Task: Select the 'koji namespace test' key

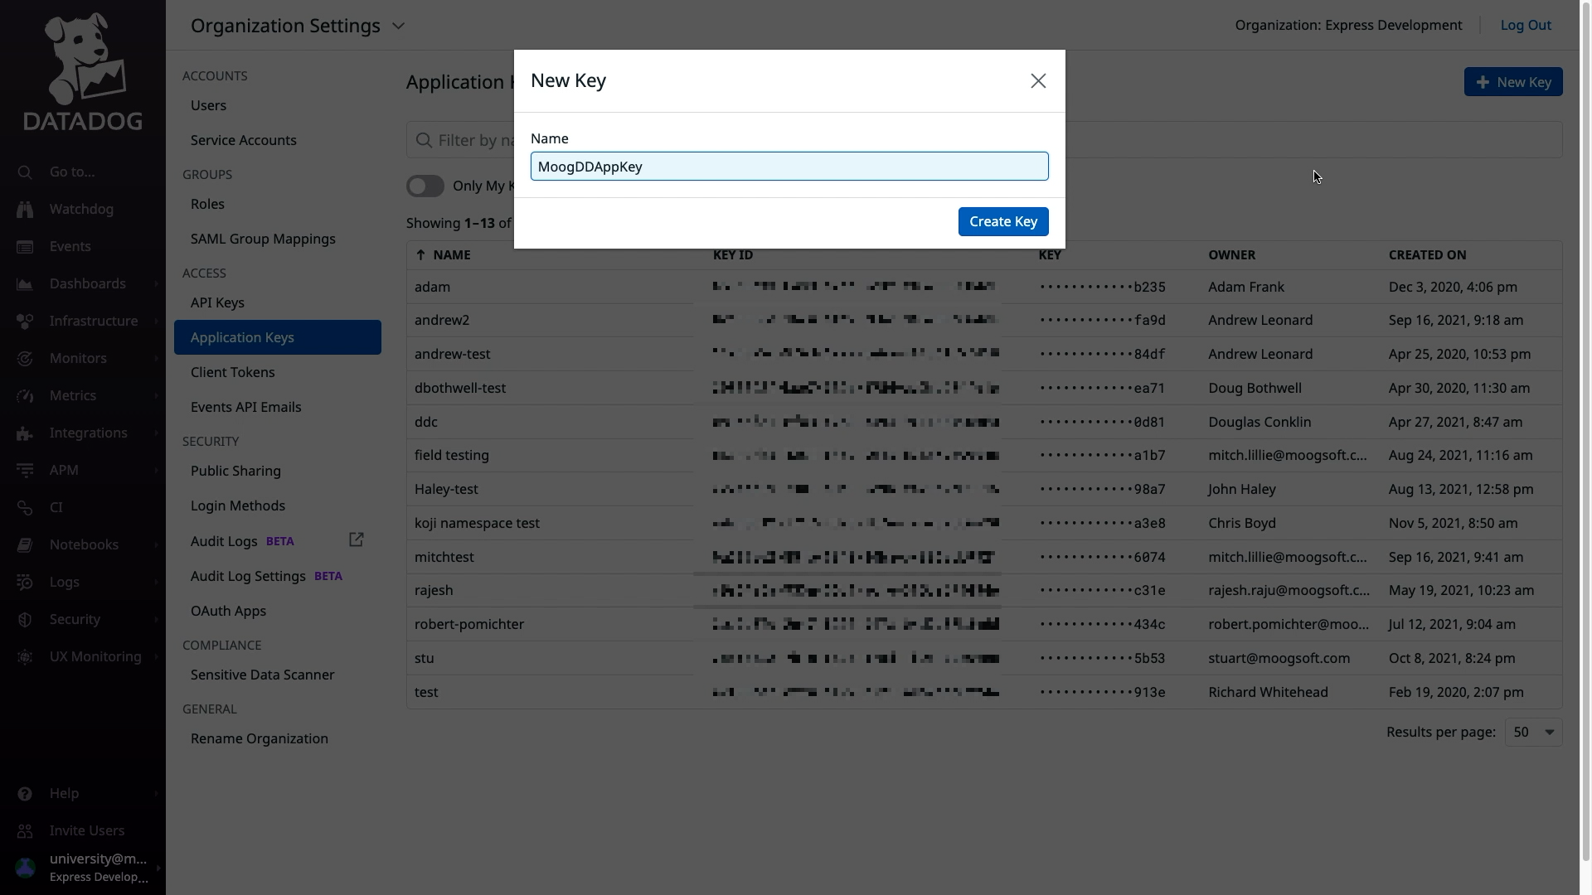Action: click(477, 523)
